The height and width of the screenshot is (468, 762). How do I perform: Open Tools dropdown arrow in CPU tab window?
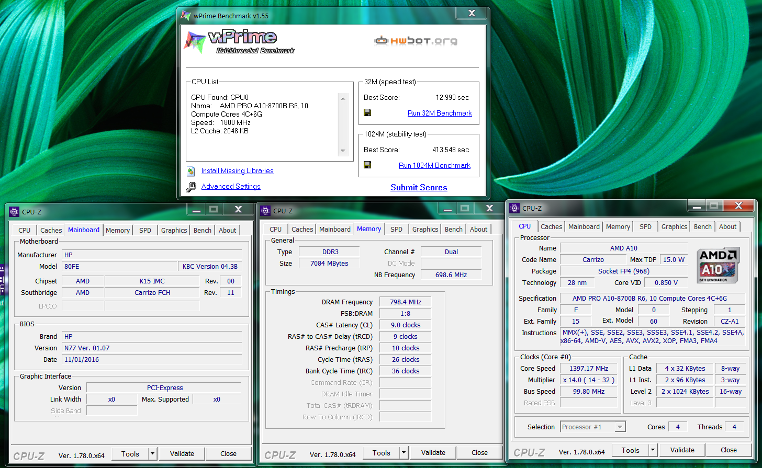[653, 450]
